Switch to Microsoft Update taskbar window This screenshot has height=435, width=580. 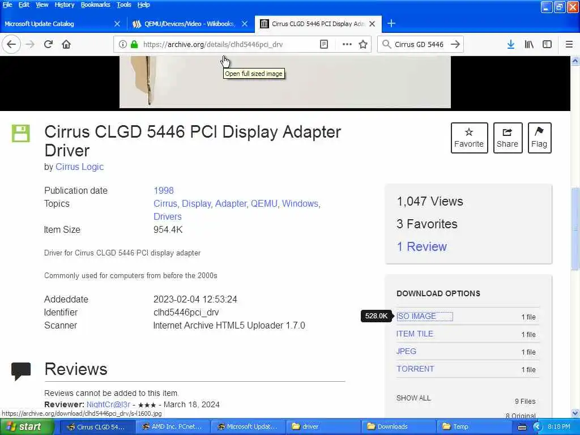point(248,427)
